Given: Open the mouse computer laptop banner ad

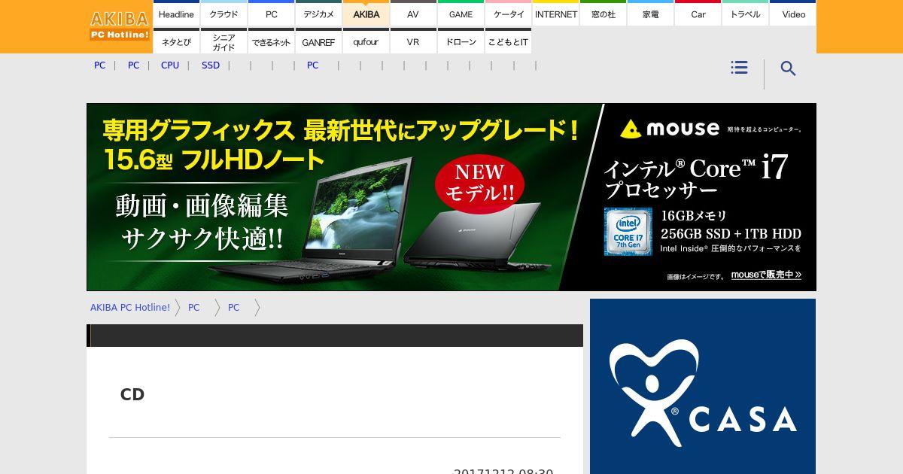Looking at the screenshot, I should pyautogui.click(x=451, y=197).
